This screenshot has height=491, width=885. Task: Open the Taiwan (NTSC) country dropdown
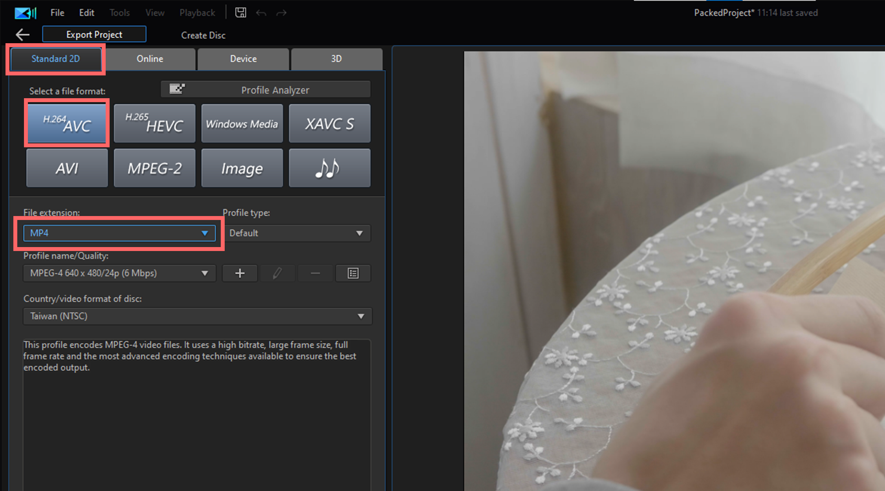click(197, 316)
